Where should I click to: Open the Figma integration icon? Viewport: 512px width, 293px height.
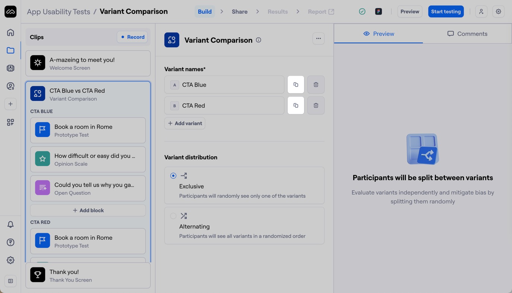coord(379,12)
